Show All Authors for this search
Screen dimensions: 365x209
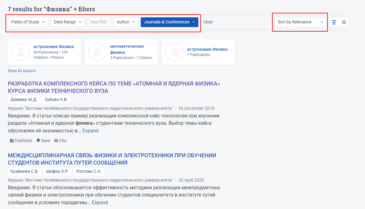pos(22,71)
